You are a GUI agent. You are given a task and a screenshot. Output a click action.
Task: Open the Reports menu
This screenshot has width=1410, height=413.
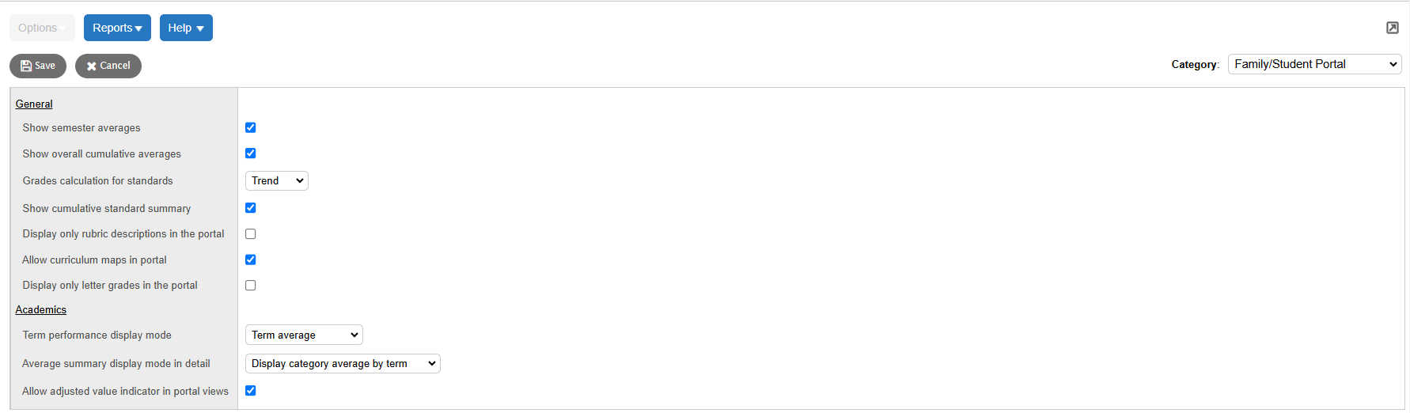point(117,28)
